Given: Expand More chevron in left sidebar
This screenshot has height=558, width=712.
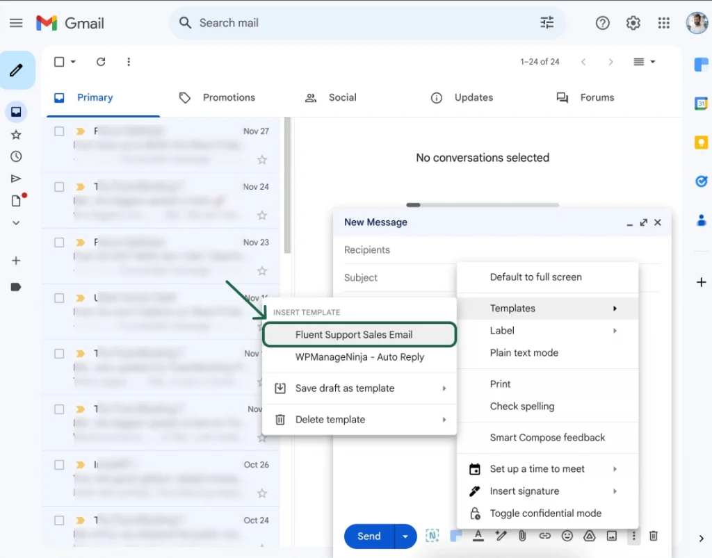Looking at the screenshot, I should pos(16,223).
